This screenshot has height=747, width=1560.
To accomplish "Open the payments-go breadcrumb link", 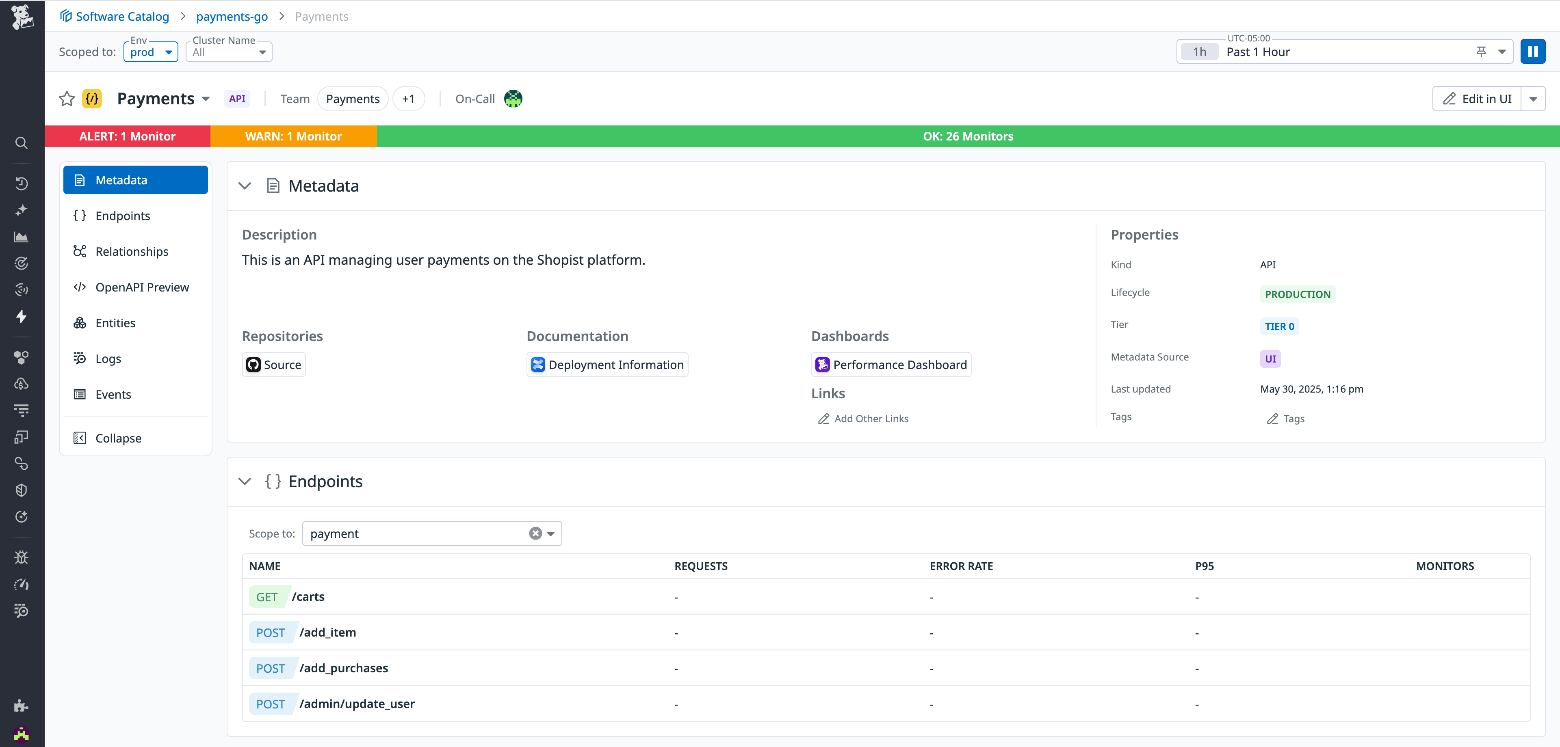I will [232, 16].
